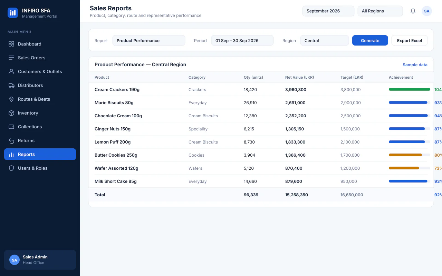Open the SA avatar in header
The height and width of the screenshot is (276, 442).
[x=427, y=11]
